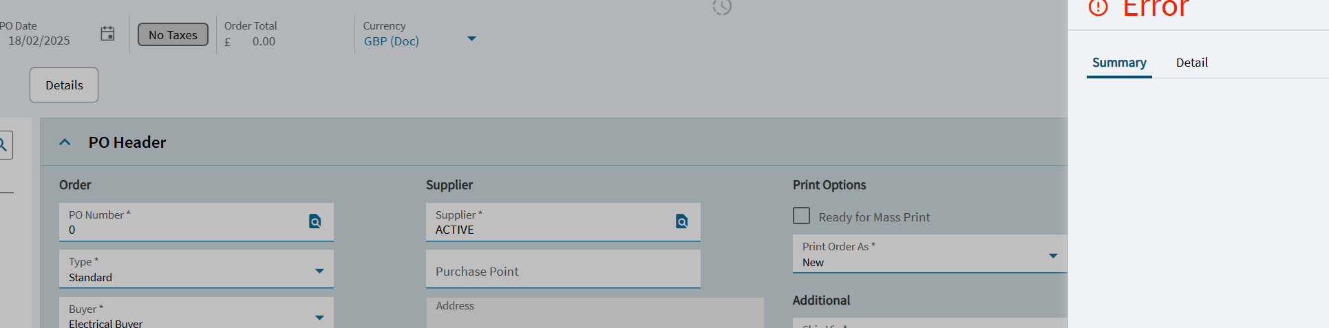The width and height of the screenshot is (1329, 328).
Task: Tick the Ready for Mass Print checkbox
Action: pos(801,216)
